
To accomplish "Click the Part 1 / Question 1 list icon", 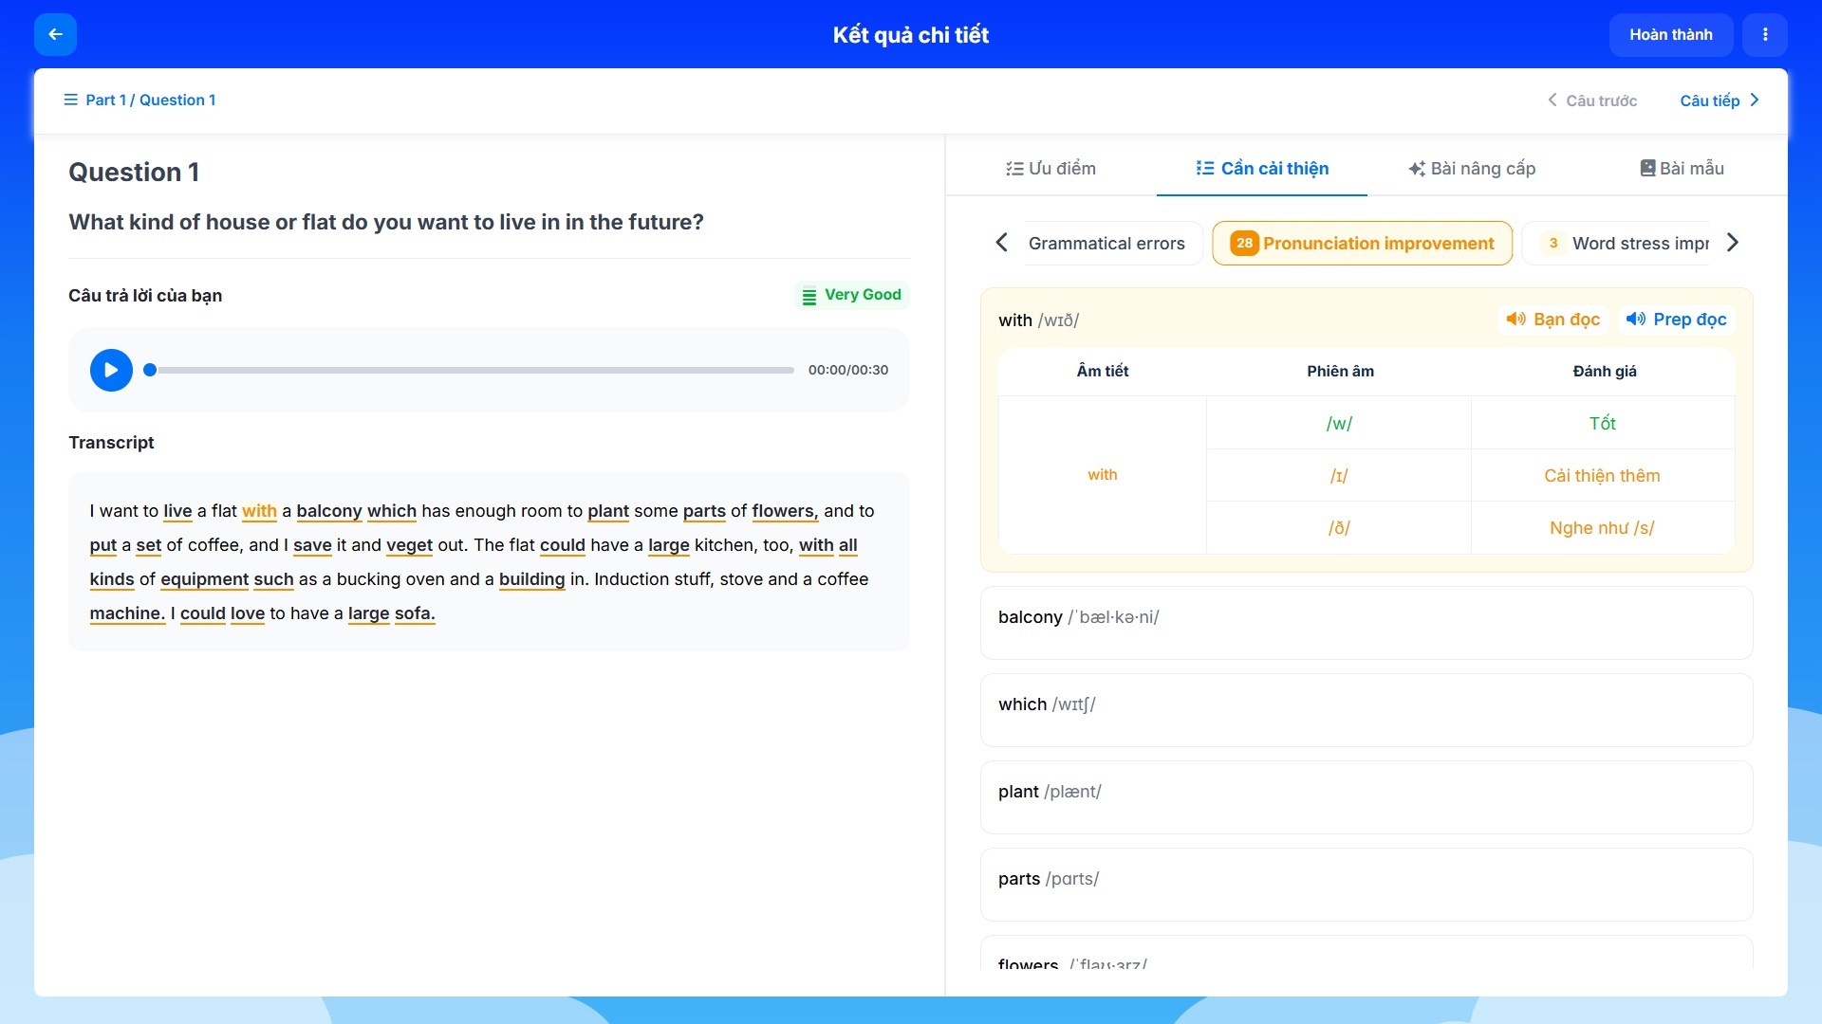I will (x=70, y=101).
